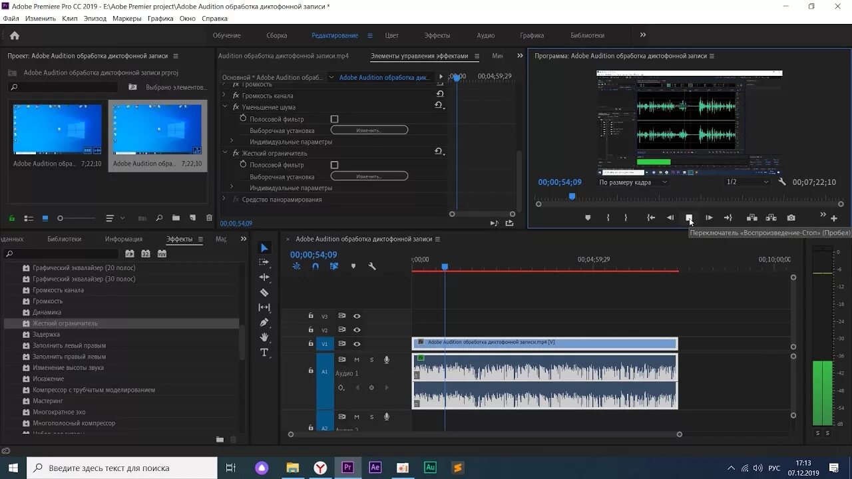This screenshot has width=852, height=479.
Task: Step back one frame in Program monitor
Action: click(670, 218)
